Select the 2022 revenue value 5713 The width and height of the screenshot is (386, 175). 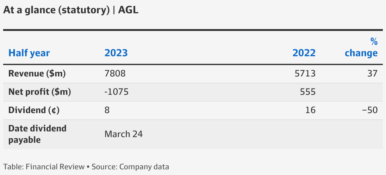(x=305, y=74)
